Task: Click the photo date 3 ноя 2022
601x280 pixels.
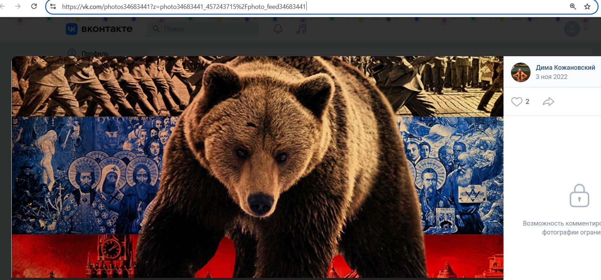Action: [552, 77]
